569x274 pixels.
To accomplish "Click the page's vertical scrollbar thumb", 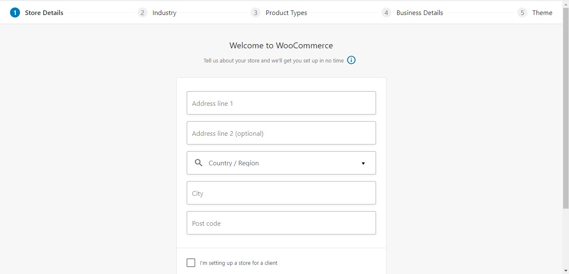I will tap(566, 107).
